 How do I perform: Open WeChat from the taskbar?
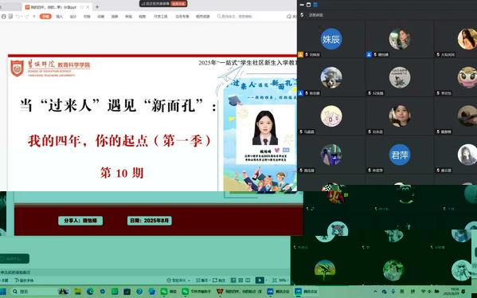[x=169, y=292]
